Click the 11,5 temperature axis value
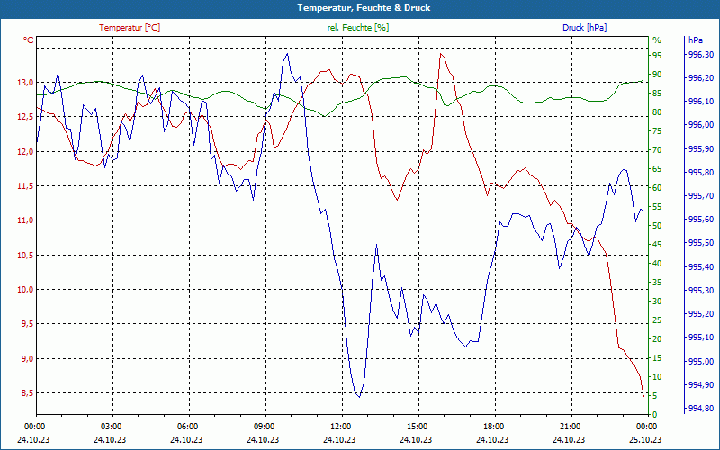The image size is (720, 450). (x=26, y=186)
